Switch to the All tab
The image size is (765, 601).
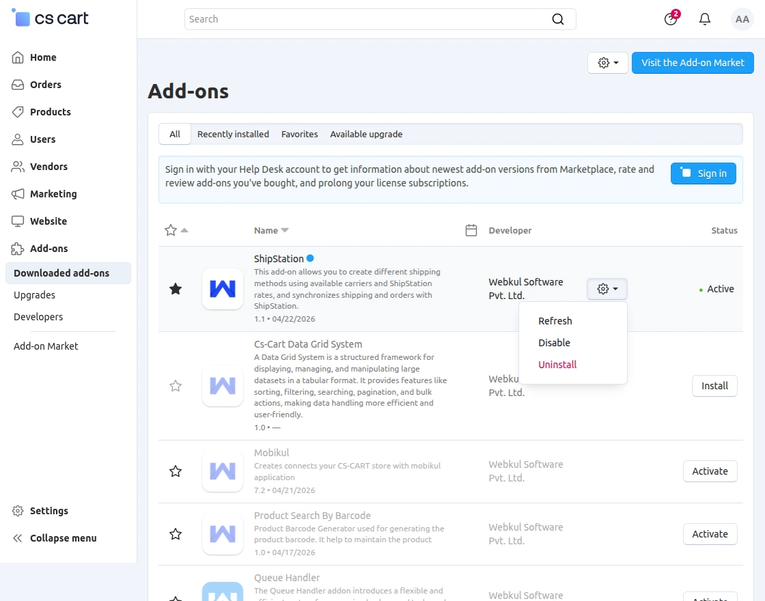tap(175, 134)
